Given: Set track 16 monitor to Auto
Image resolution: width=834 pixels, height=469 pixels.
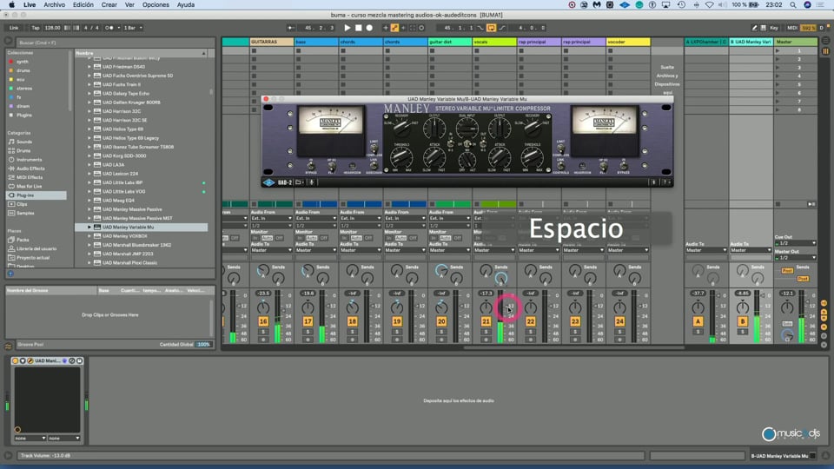Looking at the screenshot, I should [267, 238].
